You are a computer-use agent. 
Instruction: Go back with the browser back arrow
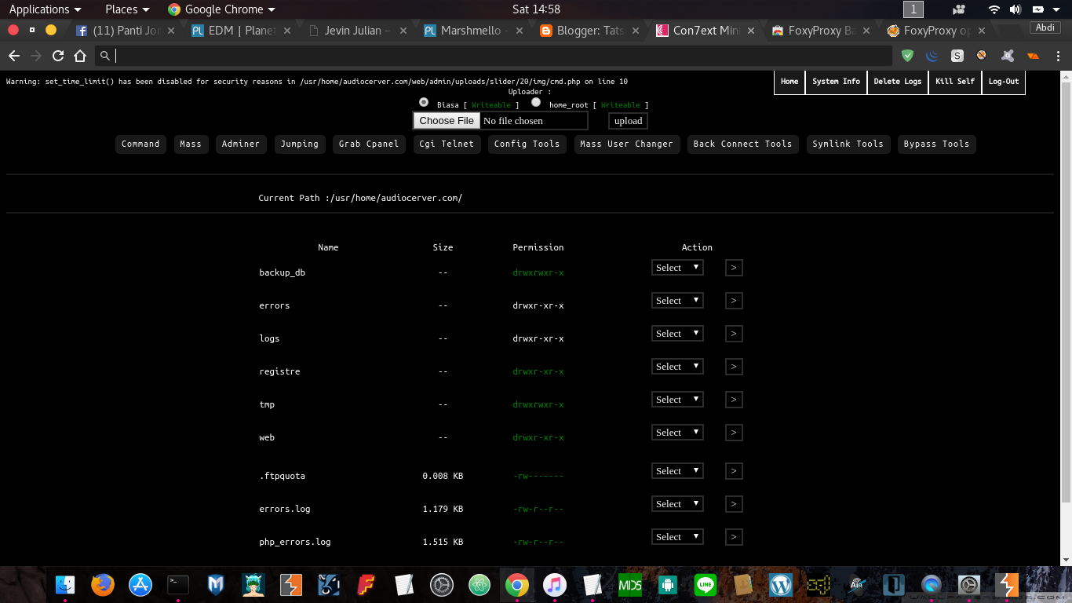click(x=13, y=56)
